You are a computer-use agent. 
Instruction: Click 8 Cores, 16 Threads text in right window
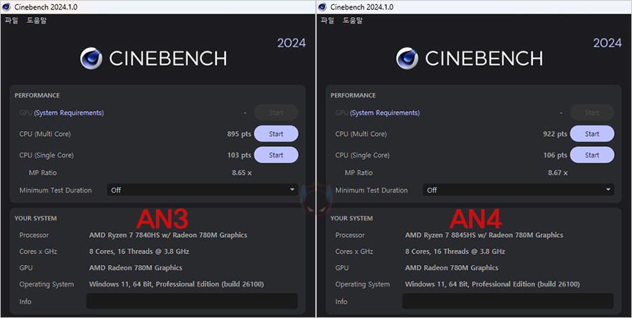coord(455,251)
